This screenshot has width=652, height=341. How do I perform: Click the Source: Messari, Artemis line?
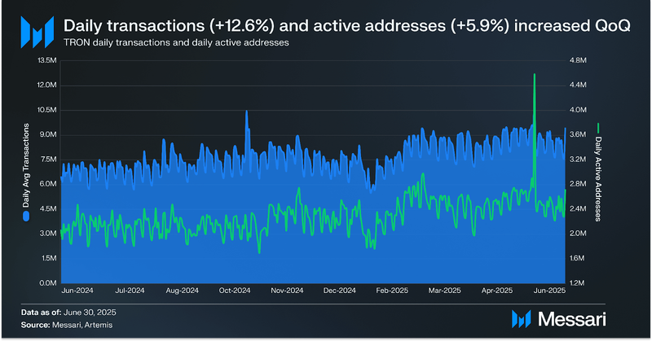pyautogui.click(x=67, y=325)
